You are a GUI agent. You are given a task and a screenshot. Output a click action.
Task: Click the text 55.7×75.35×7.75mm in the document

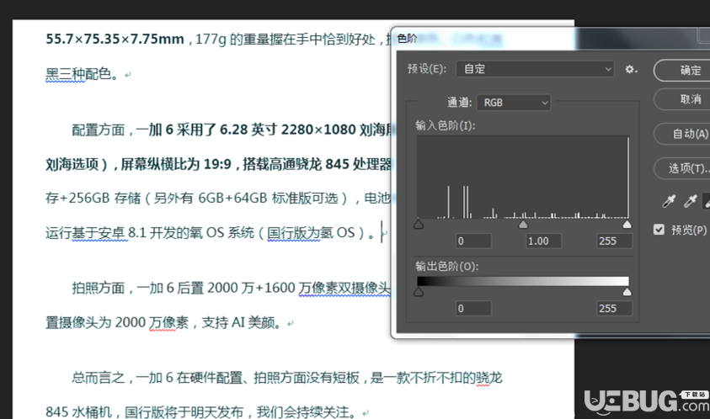pyautogui.click(x=115, y=40)
